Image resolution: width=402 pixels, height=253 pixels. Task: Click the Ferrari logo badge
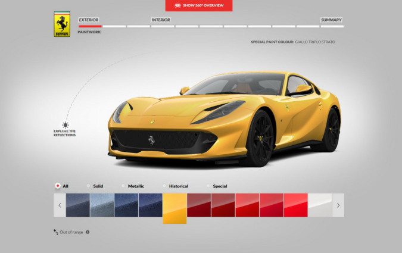click(x=61, y=24)
